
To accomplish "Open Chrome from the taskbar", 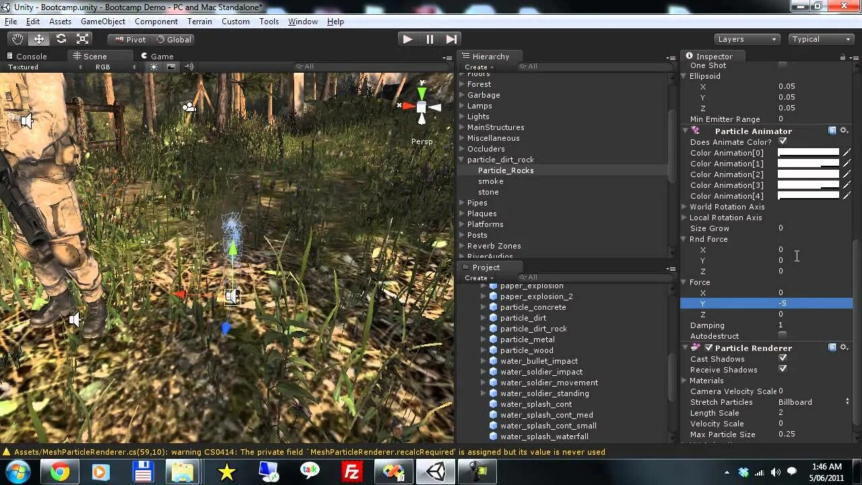I will [x=59, y=472].
